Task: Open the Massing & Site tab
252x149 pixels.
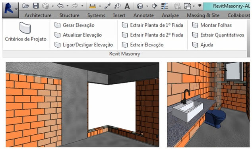Action: tap(203, 15)
